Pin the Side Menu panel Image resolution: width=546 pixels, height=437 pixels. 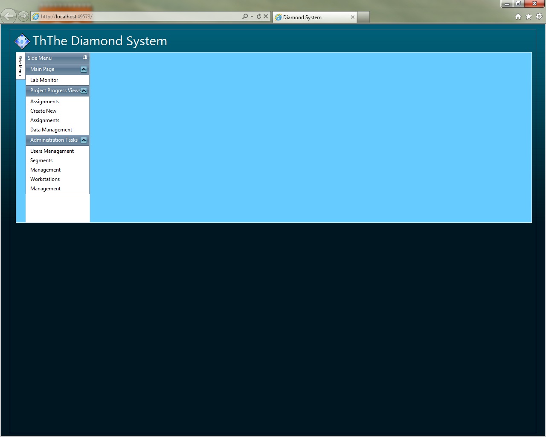pos(85,58)
